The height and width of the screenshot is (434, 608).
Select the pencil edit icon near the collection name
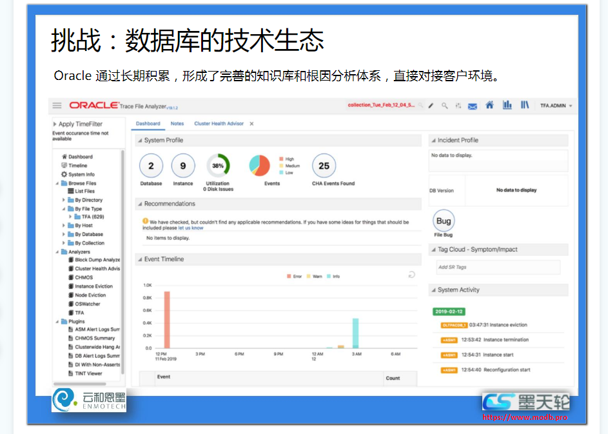[431, 105]
